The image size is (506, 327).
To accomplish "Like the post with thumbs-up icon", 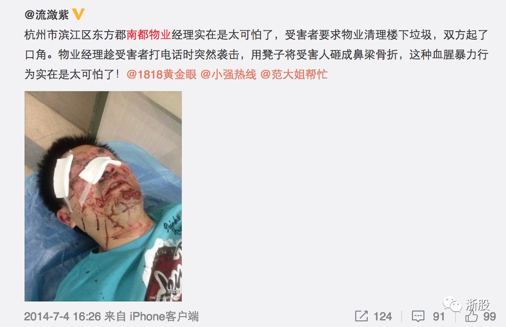I will (471, 316).
